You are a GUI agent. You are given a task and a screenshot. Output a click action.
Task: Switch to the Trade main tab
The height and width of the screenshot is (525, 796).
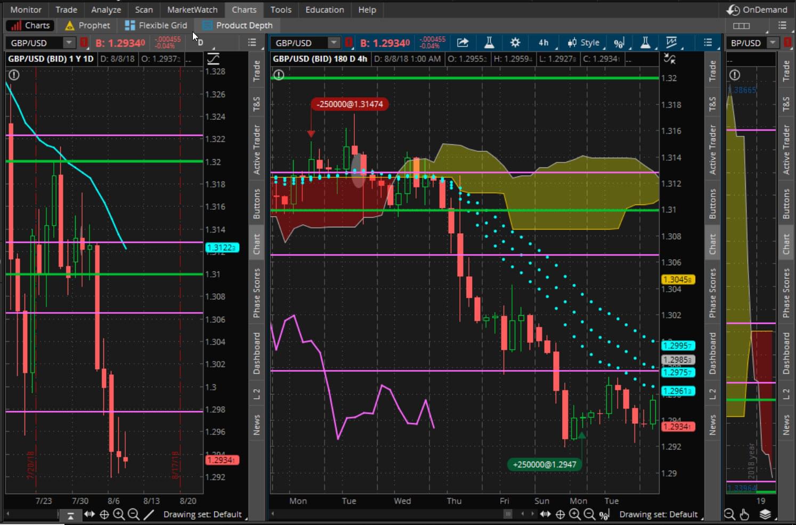pos(66,10)
